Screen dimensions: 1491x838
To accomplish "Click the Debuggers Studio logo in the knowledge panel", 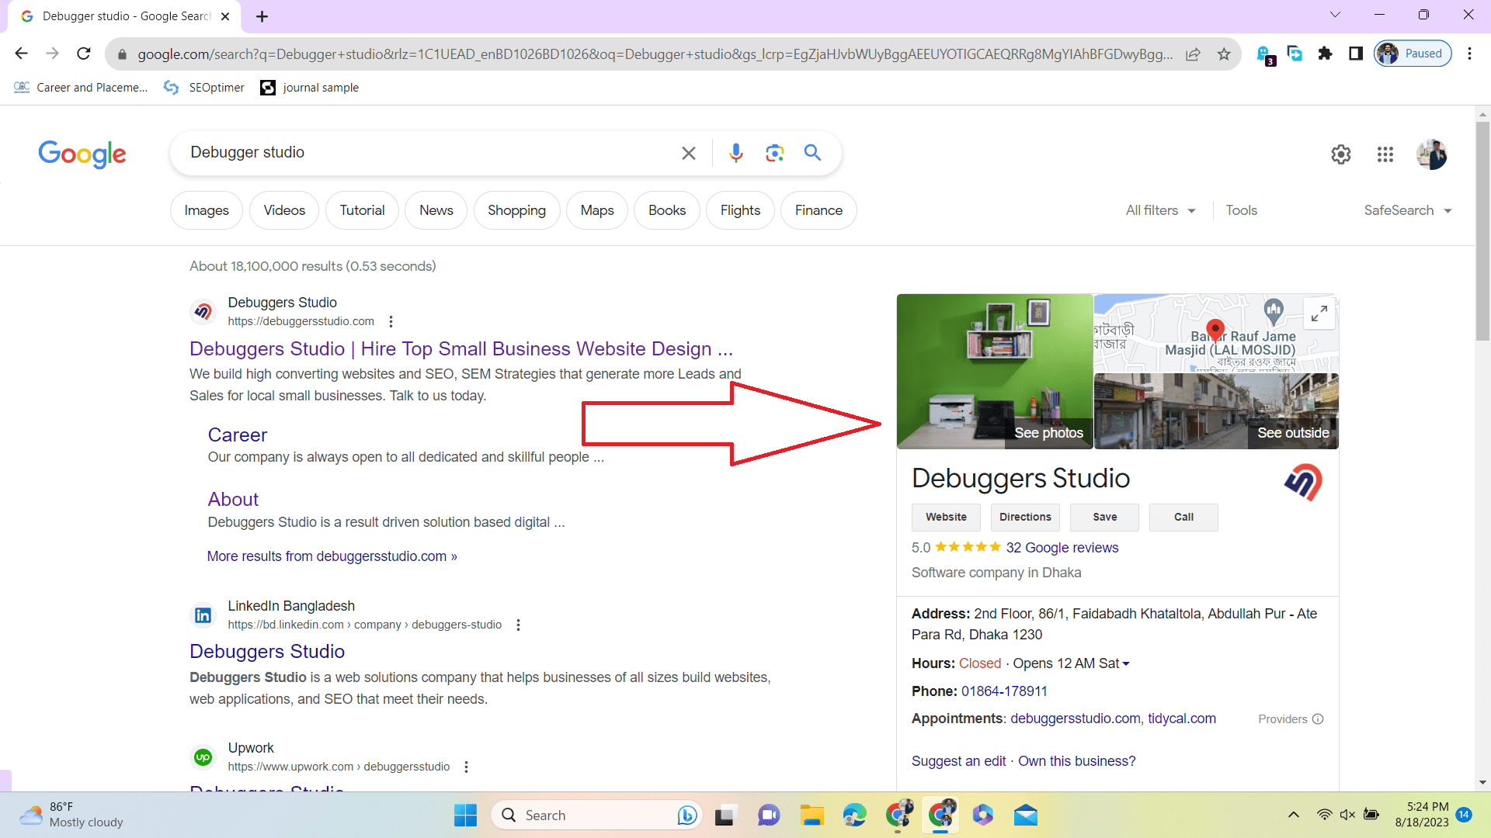I will pyautogui.click(x=1303, y=482).
